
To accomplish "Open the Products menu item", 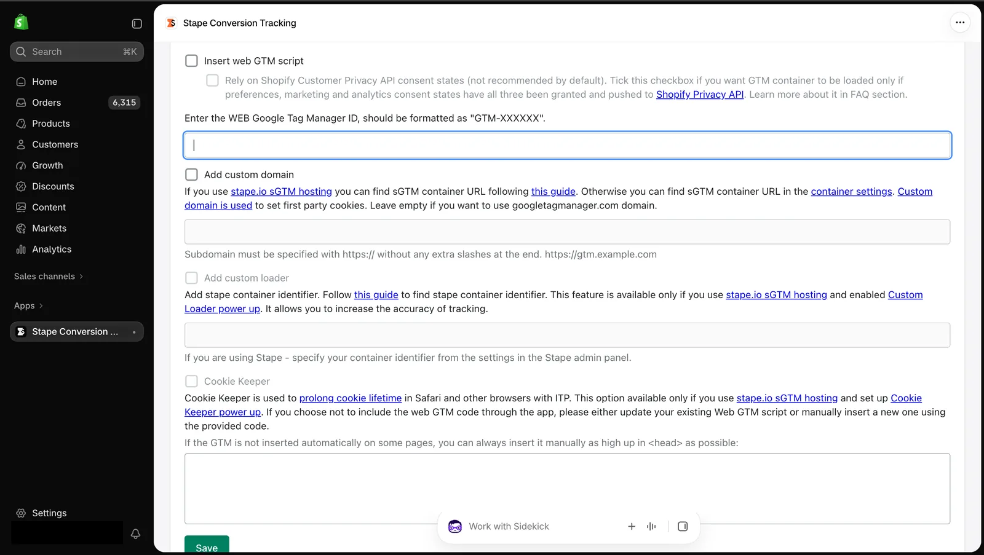I will pyautogui.click(x=77, y=124).
